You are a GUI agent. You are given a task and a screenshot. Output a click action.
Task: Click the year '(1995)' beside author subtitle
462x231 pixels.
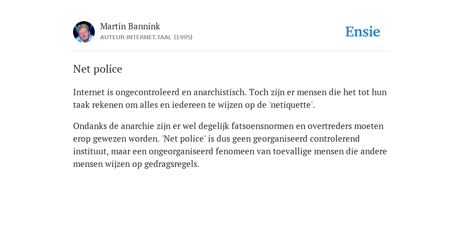(183, 37)
